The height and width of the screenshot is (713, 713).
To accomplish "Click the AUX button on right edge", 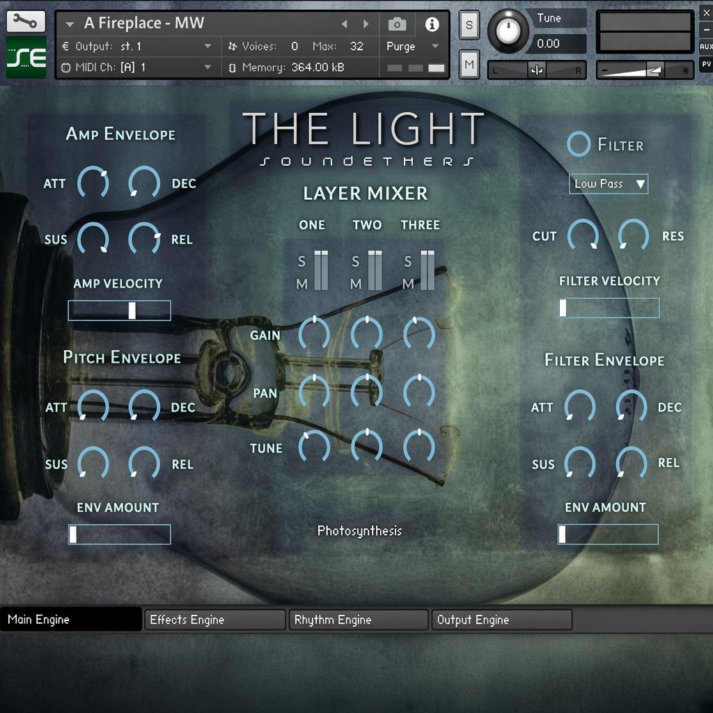I will tap(706, 47).
